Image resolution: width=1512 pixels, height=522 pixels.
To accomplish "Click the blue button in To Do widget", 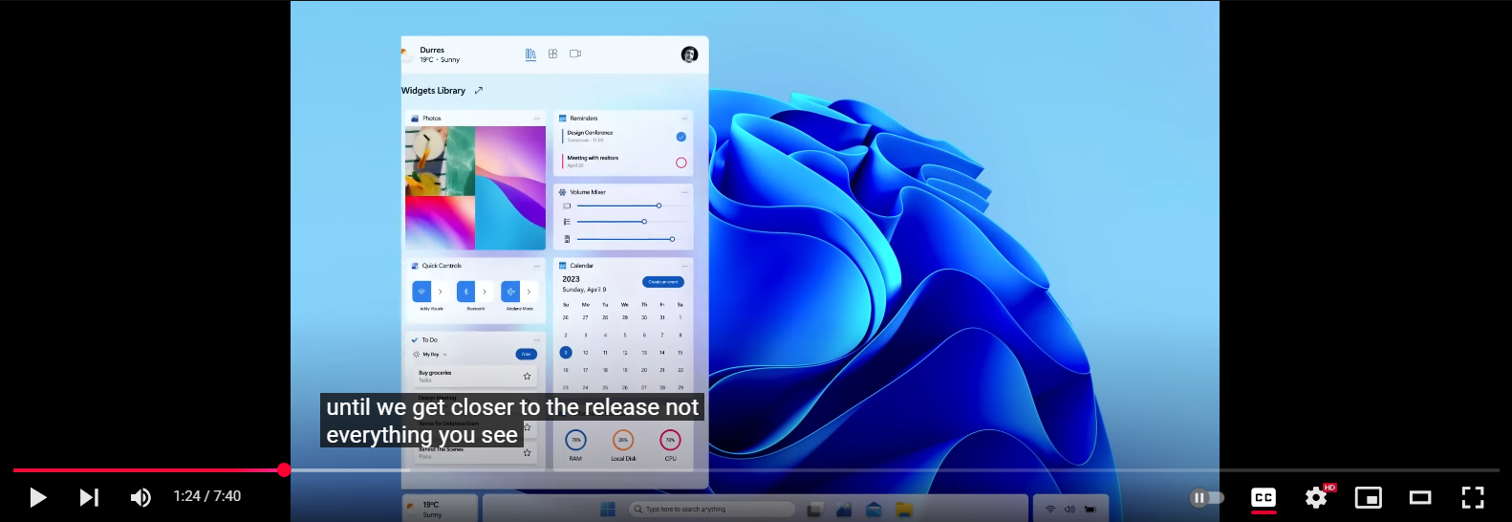I will 527,355.
